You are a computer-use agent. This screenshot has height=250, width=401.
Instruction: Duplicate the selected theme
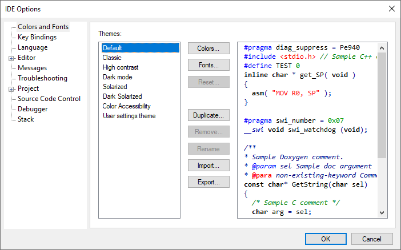pos(208,115)
